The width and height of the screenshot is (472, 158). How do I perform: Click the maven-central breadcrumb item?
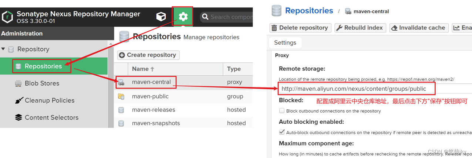pos(371,11)
